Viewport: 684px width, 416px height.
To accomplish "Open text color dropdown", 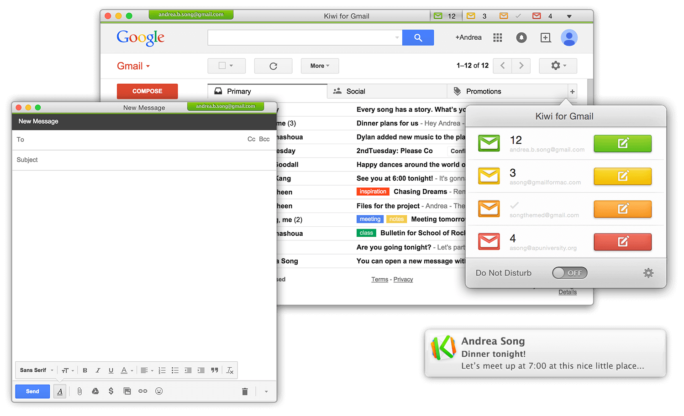I will click(127, 370).
